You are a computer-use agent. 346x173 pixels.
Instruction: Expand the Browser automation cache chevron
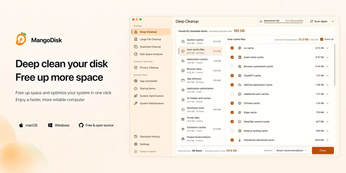(327, 67)
